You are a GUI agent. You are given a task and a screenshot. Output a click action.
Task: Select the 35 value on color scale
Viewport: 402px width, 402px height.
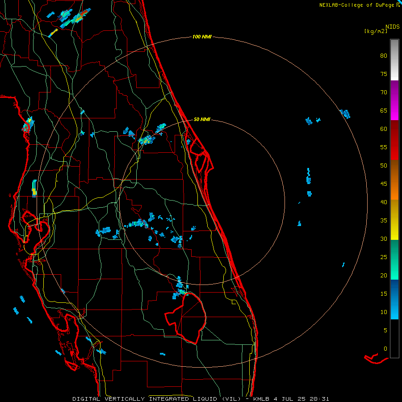click(x=384, y=221)
